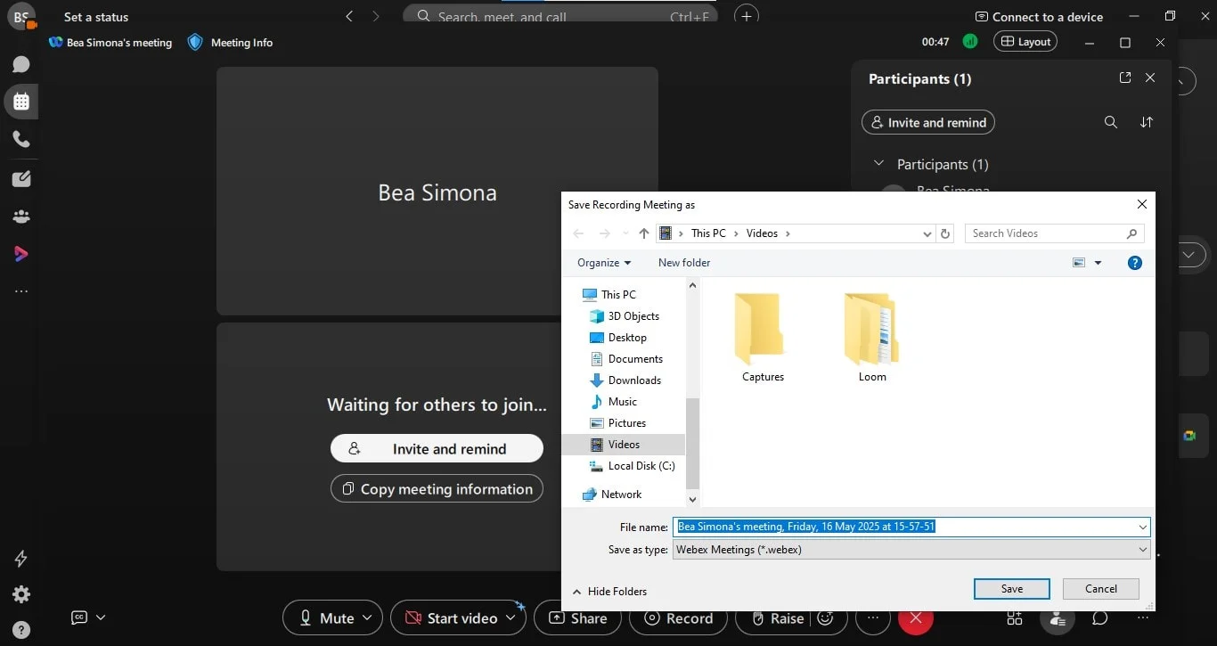Open Meeting Info shield icon
This screenshot has height=646, width=1217.
[195, 42]
